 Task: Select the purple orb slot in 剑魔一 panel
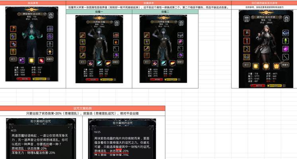tap(116, 55)
